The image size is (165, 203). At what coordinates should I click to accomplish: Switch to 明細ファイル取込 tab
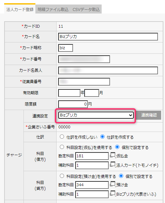(53, 9)
